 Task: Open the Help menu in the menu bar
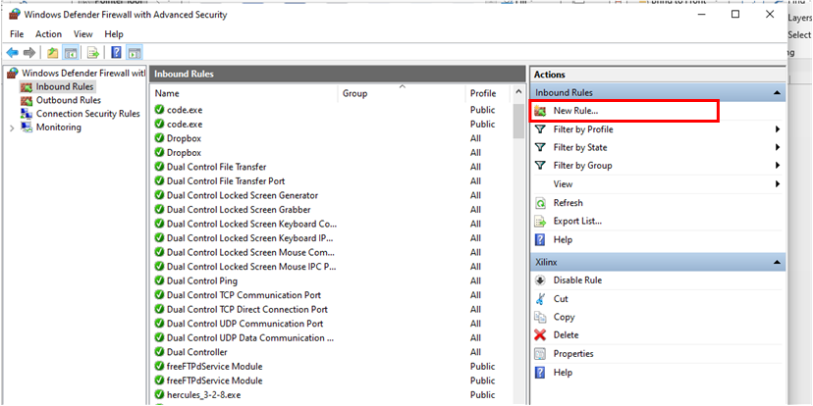pyautogui.click(x=114, y=34)
